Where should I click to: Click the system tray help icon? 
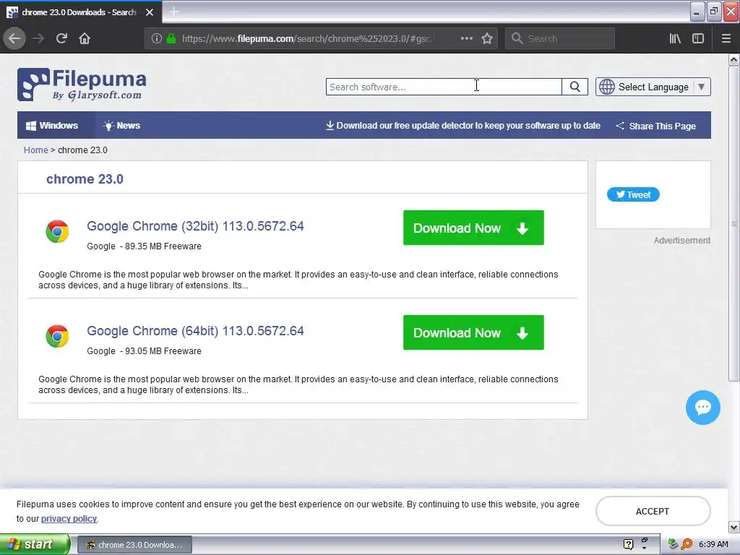point(628,544)
